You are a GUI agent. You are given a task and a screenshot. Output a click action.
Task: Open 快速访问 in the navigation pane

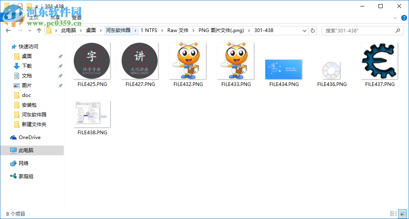pyautogui.click(x=28, y=47)
